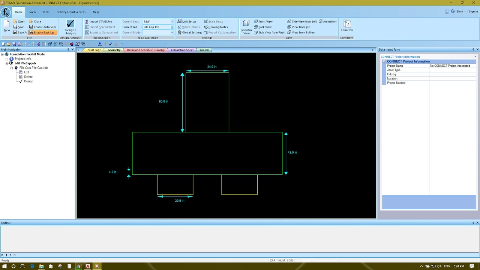Viewport: 480px width, 270px height.
Task: Switch to the Calculation Sheet tab
Action: coord(181,50)
